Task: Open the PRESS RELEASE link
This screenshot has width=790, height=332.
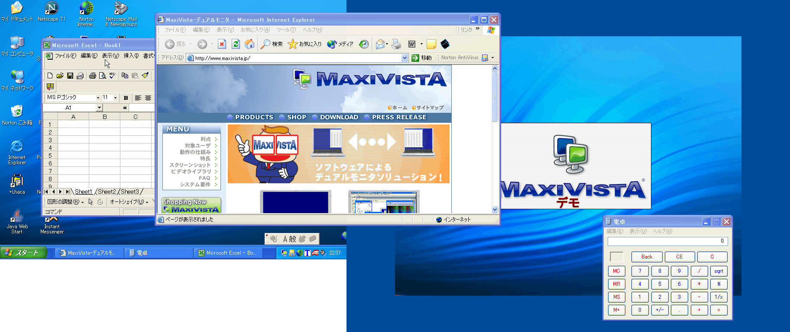Action: (399, 117)
